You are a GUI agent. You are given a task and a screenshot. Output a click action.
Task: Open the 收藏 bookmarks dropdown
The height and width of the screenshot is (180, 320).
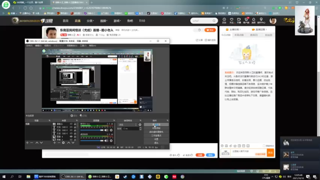click(12, 13)
